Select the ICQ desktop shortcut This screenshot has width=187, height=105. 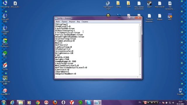pos(5,54)
